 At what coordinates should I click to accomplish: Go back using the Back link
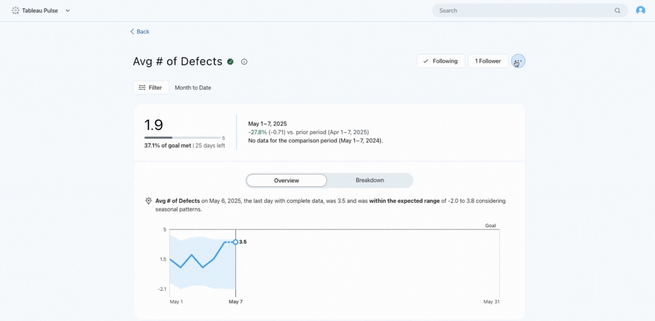click(x=140, y=32)
